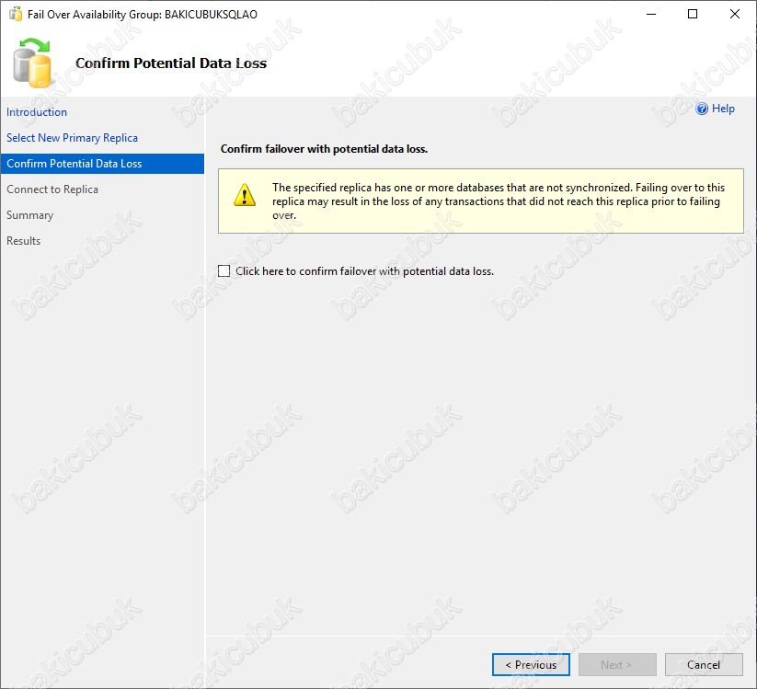Click the grayed Next button
Viewport: 757px width, 689px height.
point(617,665)
